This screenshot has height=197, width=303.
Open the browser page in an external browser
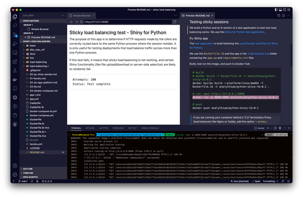175,22
